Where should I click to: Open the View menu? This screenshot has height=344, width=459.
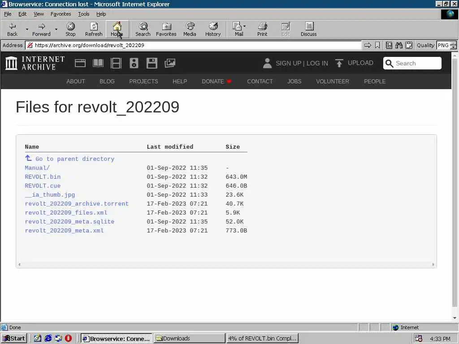click(x=39, y=14)
